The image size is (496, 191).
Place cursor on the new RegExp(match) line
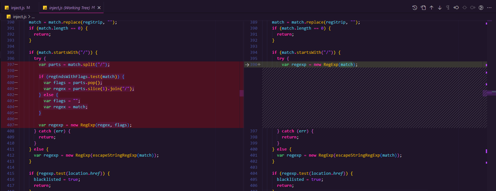(319, 64)
